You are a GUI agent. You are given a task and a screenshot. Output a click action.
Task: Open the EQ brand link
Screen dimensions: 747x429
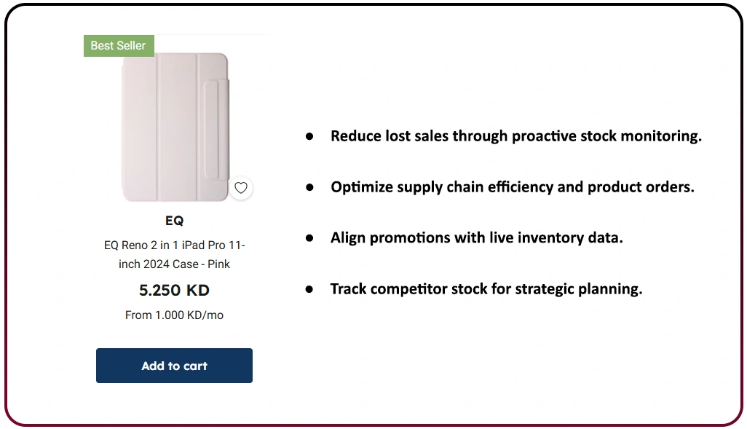pyautogui.click(x=174, y=221)
